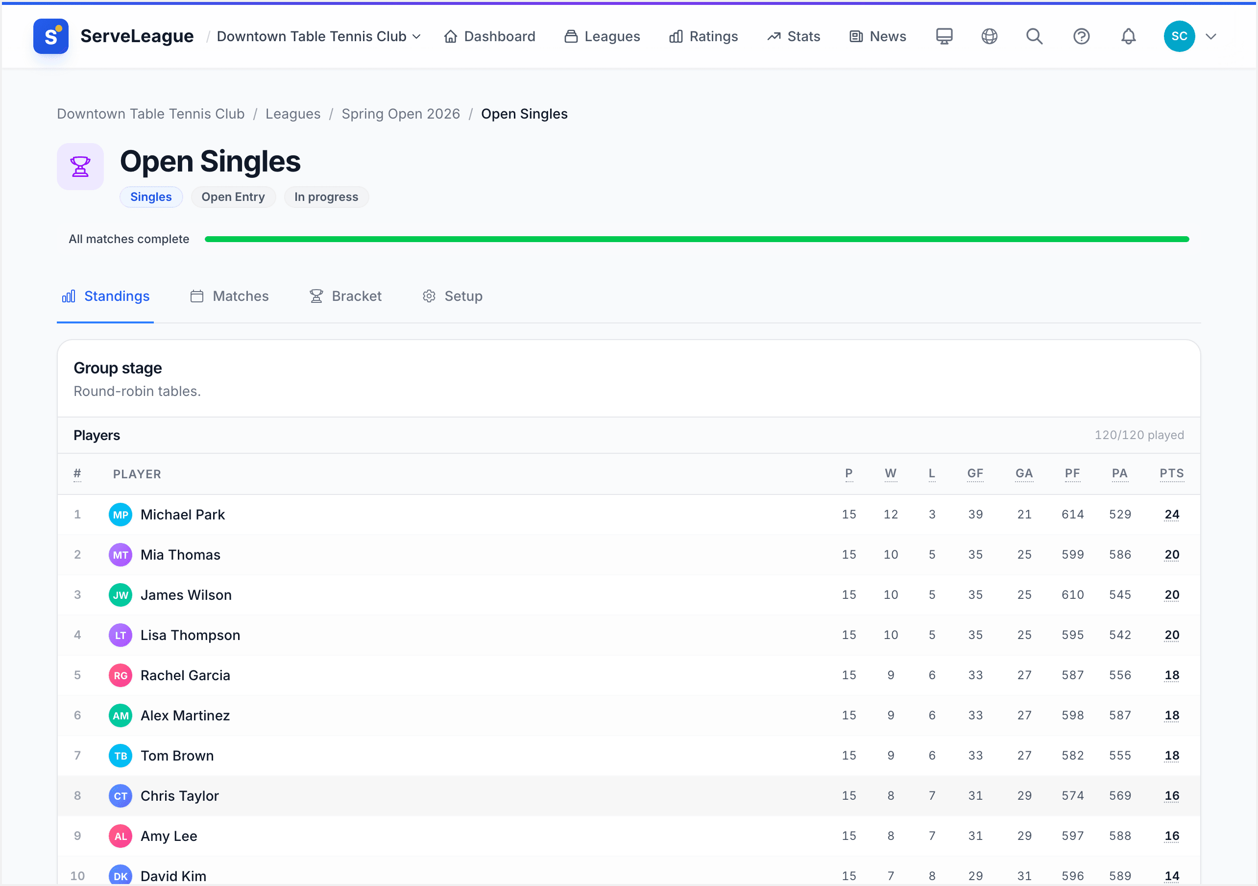Expand the Downtown Table Tennis Club switcher
Screen dimensions: 1258x886
pos(319,36)
